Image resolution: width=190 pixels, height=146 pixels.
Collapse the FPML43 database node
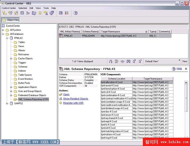(7, 38)
